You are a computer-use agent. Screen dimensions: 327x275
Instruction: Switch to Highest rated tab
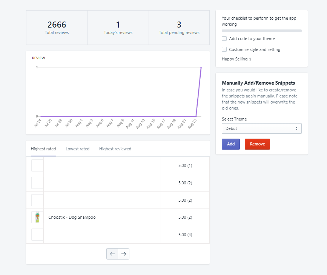pos(43,149)
